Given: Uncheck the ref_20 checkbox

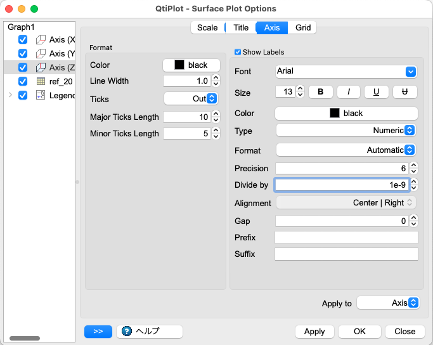Looking at the screenshot, I should [23, 81].
